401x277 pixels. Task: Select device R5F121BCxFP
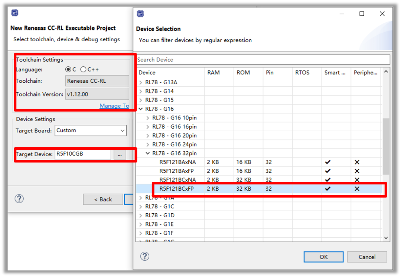pyautogui.click(x=176, y=189)
